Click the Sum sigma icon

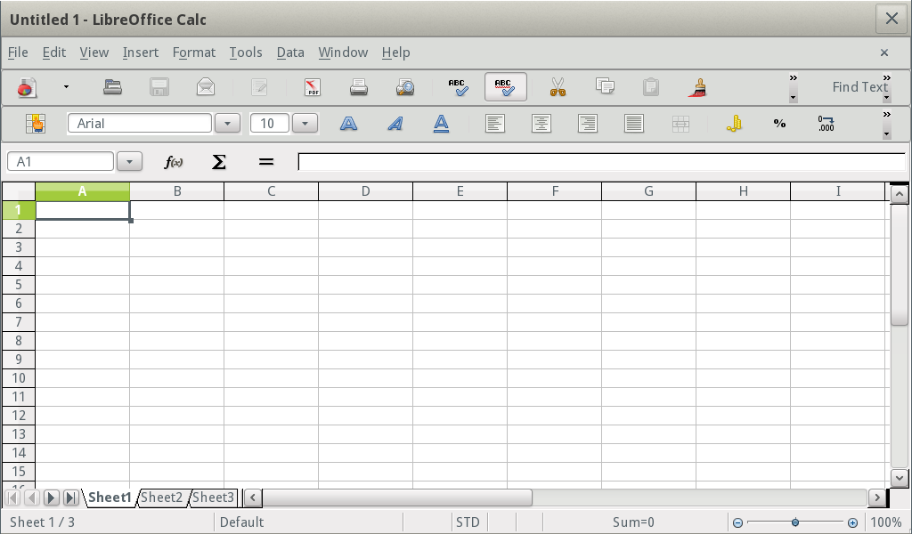(216, 161)
